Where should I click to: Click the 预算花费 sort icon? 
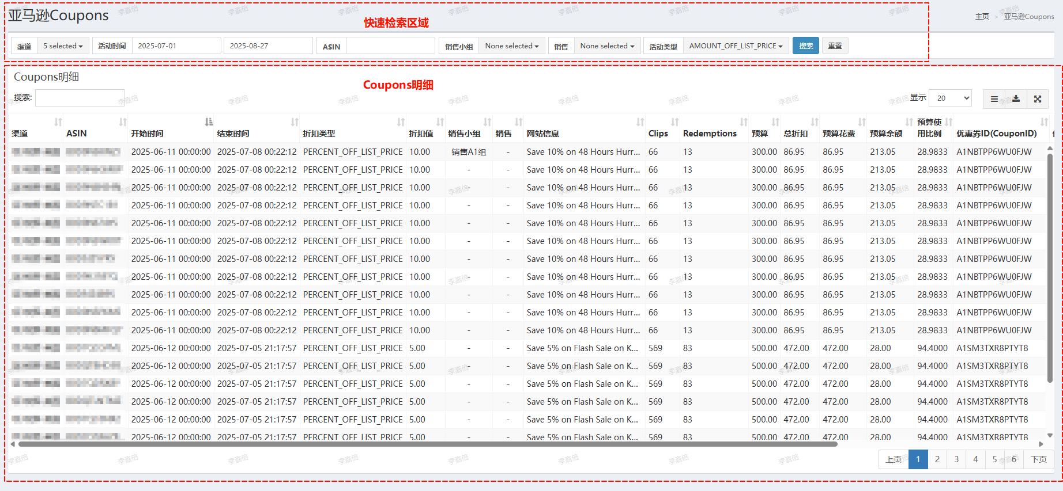click(862, 122)
